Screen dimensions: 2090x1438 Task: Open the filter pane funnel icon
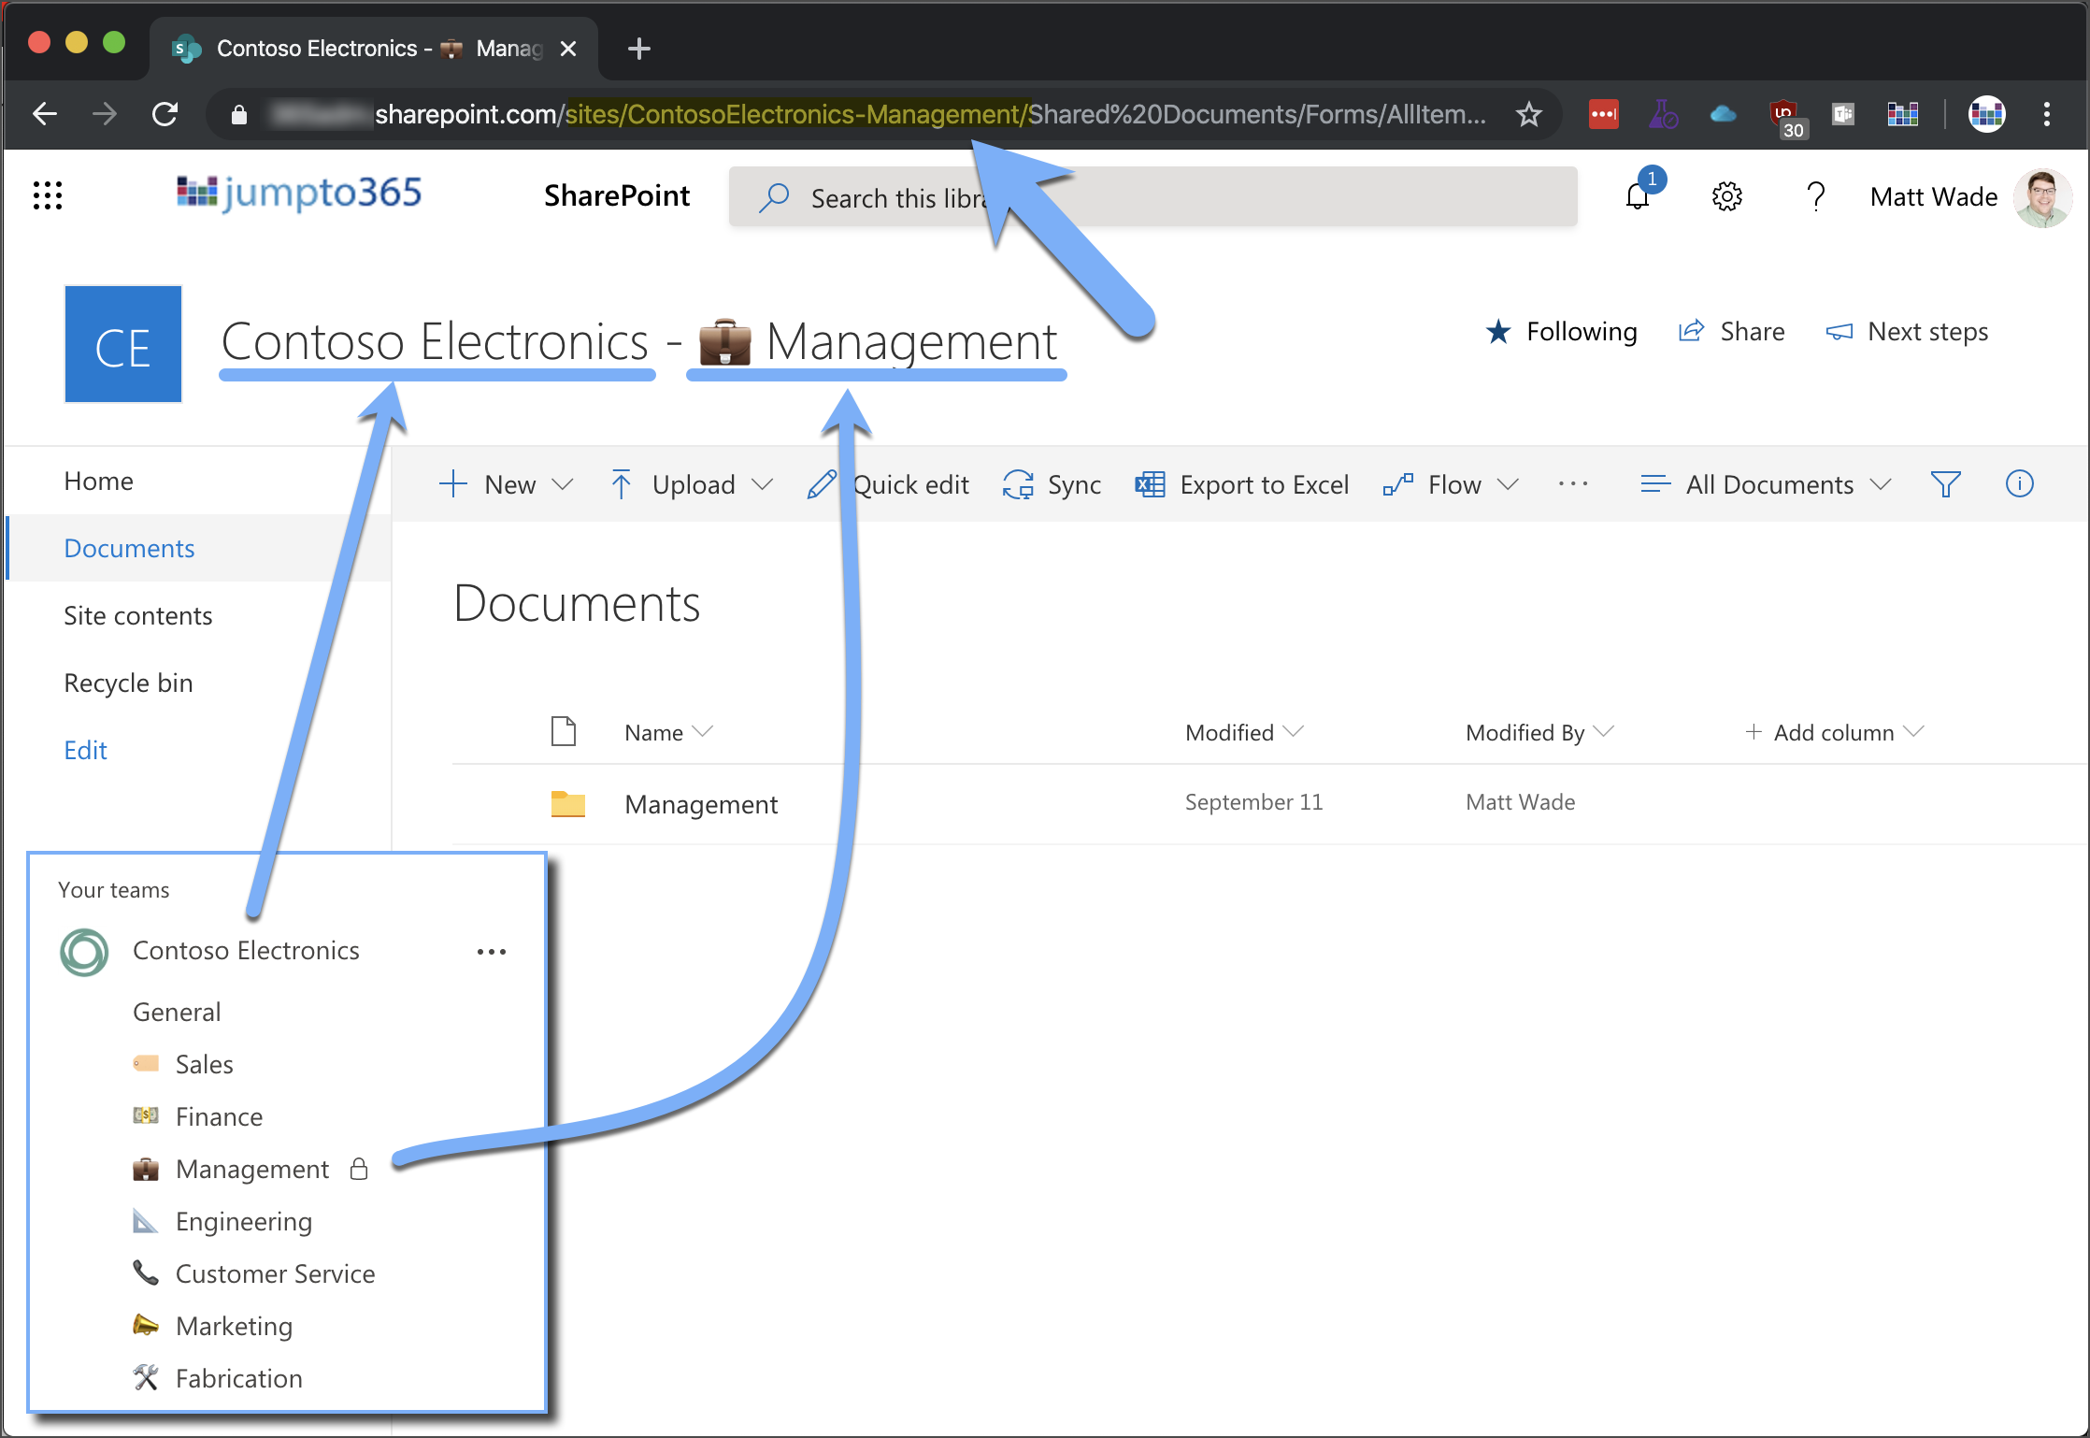(1945, 484)
